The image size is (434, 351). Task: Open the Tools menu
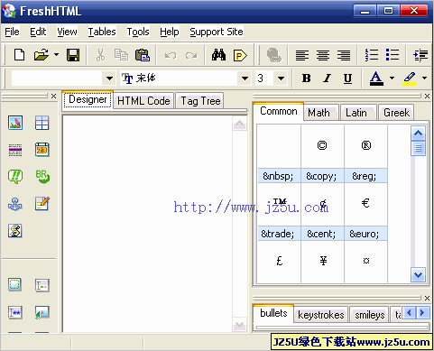point(138,32)
